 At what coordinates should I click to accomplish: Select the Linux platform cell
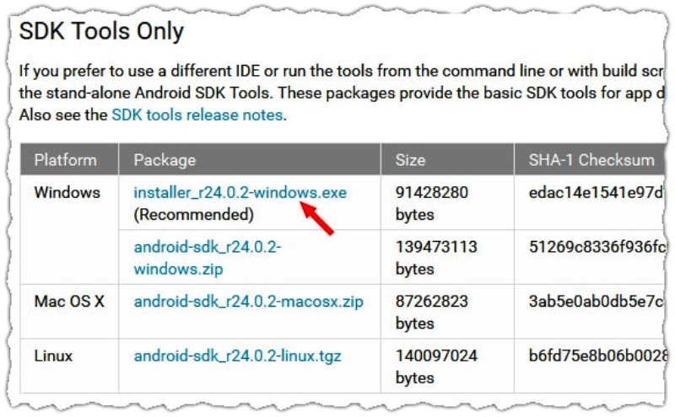pyautogui.click(x=53, y=356)
